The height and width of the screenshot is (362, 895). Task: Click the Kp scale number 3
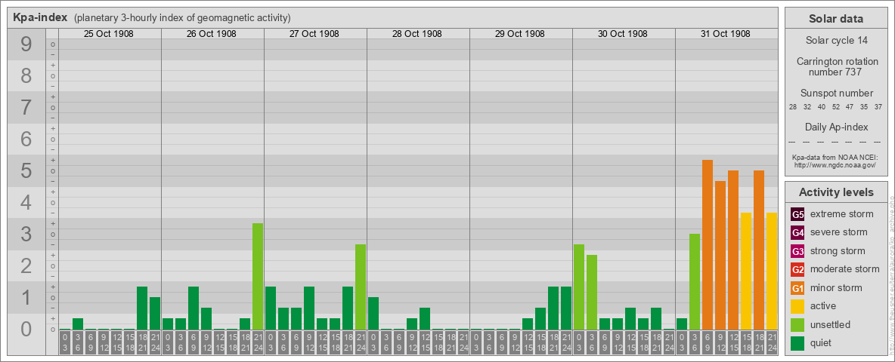[x=26, y=234]
